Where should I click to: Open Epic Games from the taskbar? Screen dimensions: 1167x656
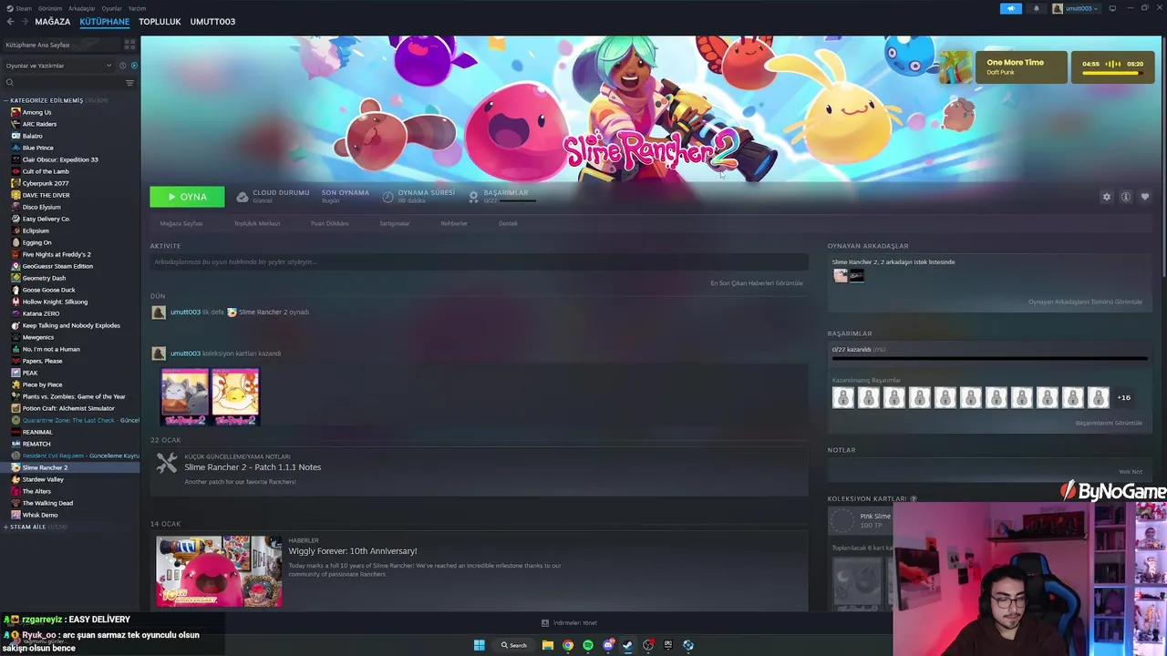[x=668, y=645]
